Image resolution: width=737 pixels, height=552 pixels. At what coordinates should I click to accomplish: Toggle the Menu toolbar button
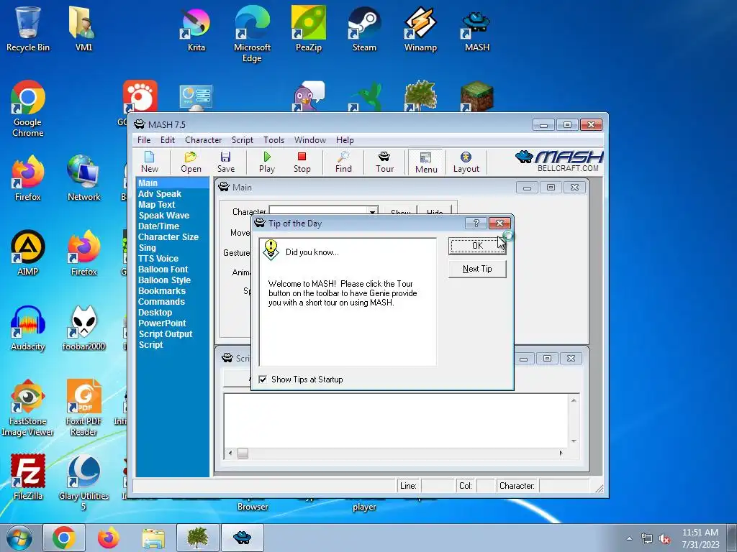pyautogui.click(x=426, y=162)
